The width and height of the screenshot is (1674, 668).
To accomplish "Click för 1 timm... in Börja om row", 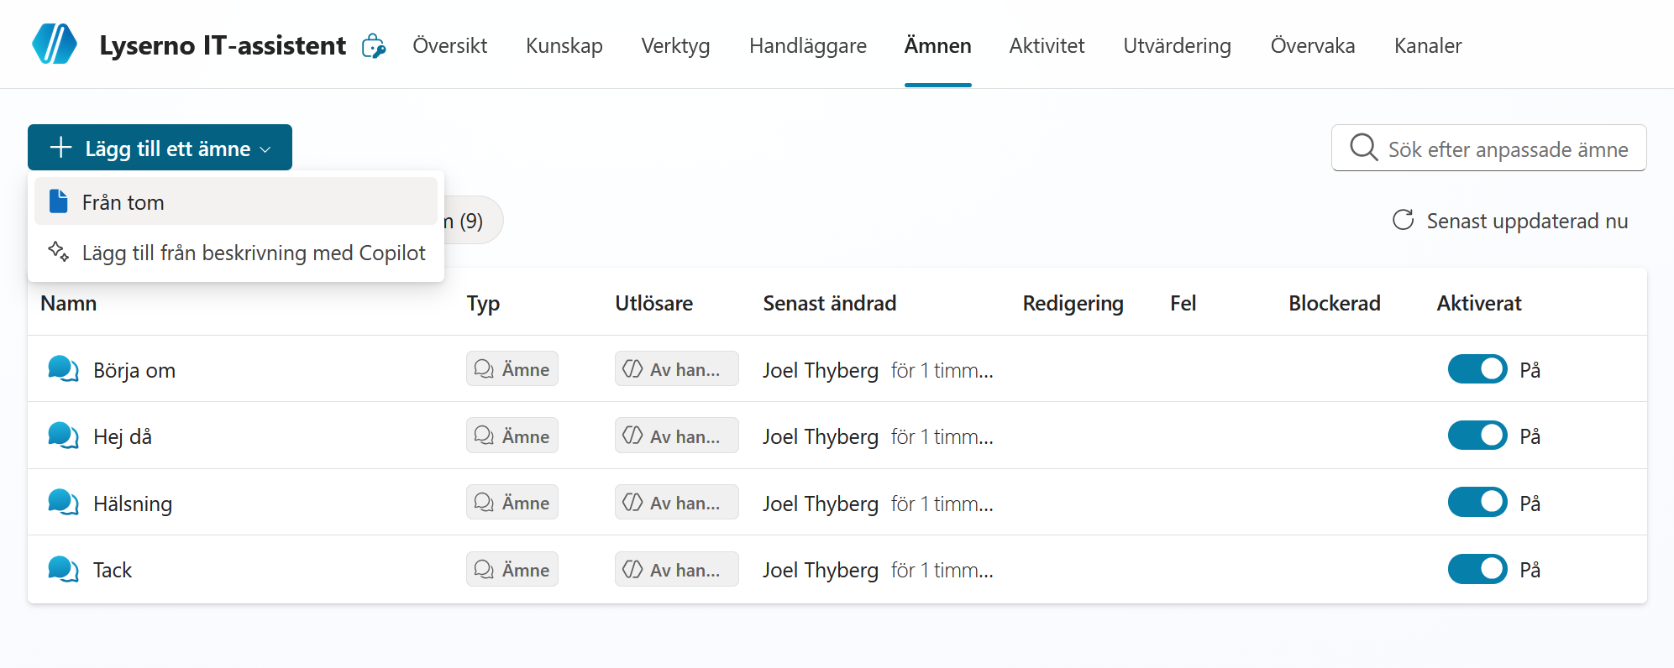I will pyautogui.click(x=942, y=370).
